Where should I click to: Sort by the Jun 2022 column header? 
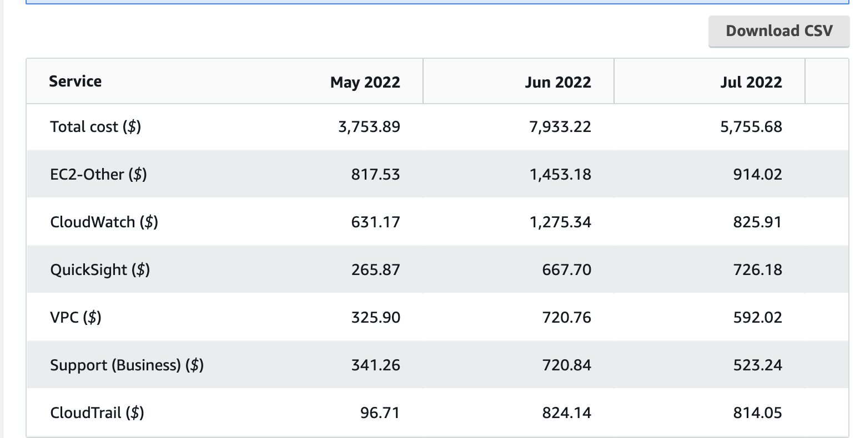pyautogui.click(x=557, y=82)
